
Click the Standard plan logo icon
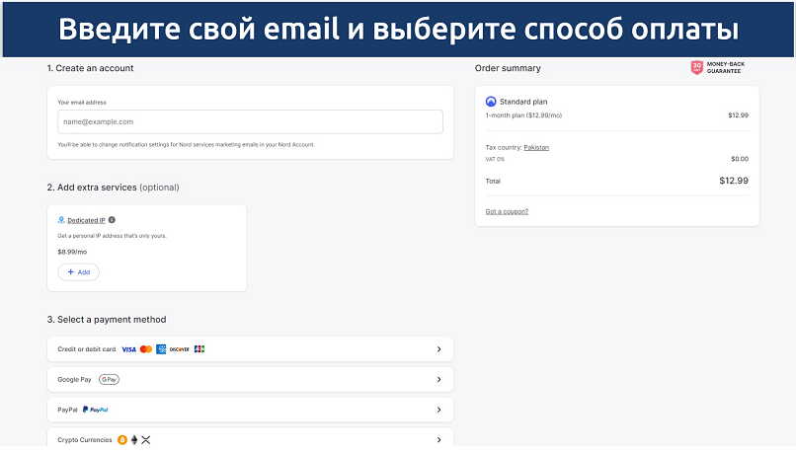491,102
